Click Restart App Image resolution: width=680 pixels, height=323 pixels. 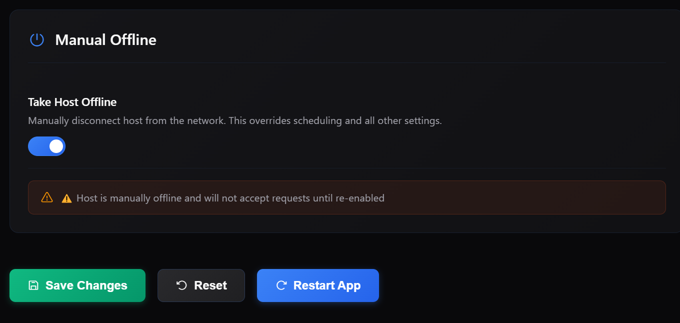[317, 285]
